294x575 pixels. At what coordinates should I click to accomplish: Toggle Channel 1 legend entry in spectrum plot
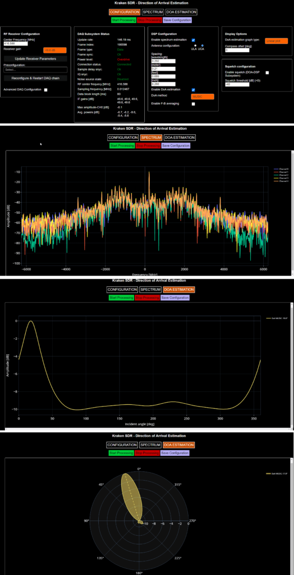click(282, 172)
